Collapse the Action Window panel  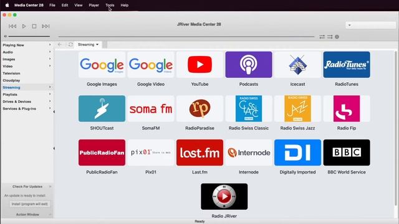(50, 215)
